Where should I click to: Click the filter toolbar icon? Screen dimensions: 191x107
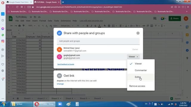[156, 26]
